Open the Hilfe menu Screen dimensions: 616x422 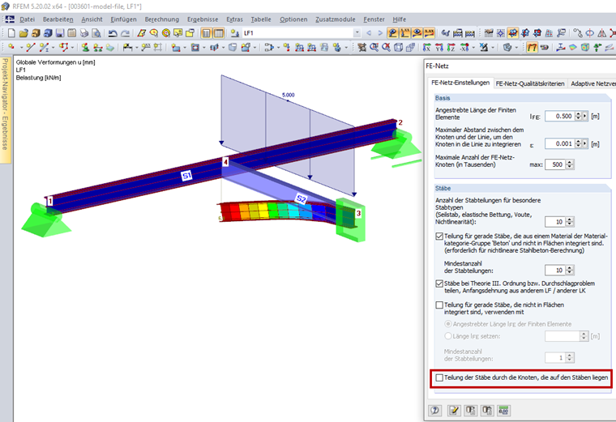click(x=399, y=19)
